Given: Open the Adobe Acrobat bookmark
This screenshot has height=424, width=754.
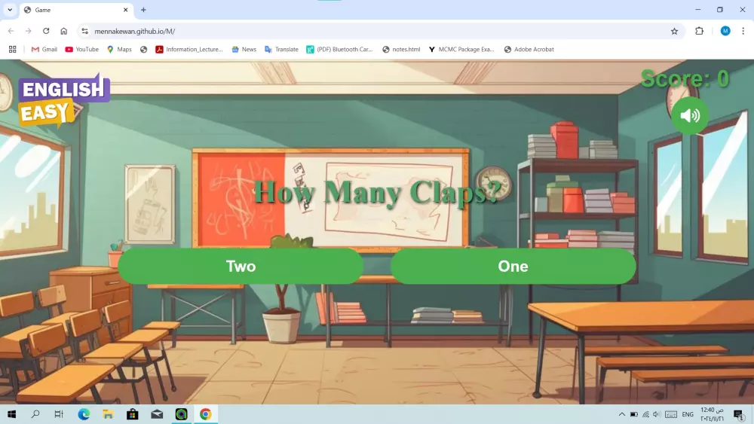Looking at the screenshot, I should [x=529, y=50].
